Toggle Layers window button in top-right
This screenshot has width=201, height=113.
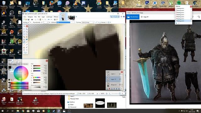(x=116, y=17)
